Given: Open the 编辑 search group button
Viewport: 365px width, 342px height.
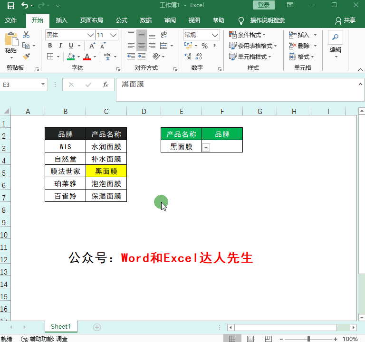Looking at the screenshot, I should [336, 45].
